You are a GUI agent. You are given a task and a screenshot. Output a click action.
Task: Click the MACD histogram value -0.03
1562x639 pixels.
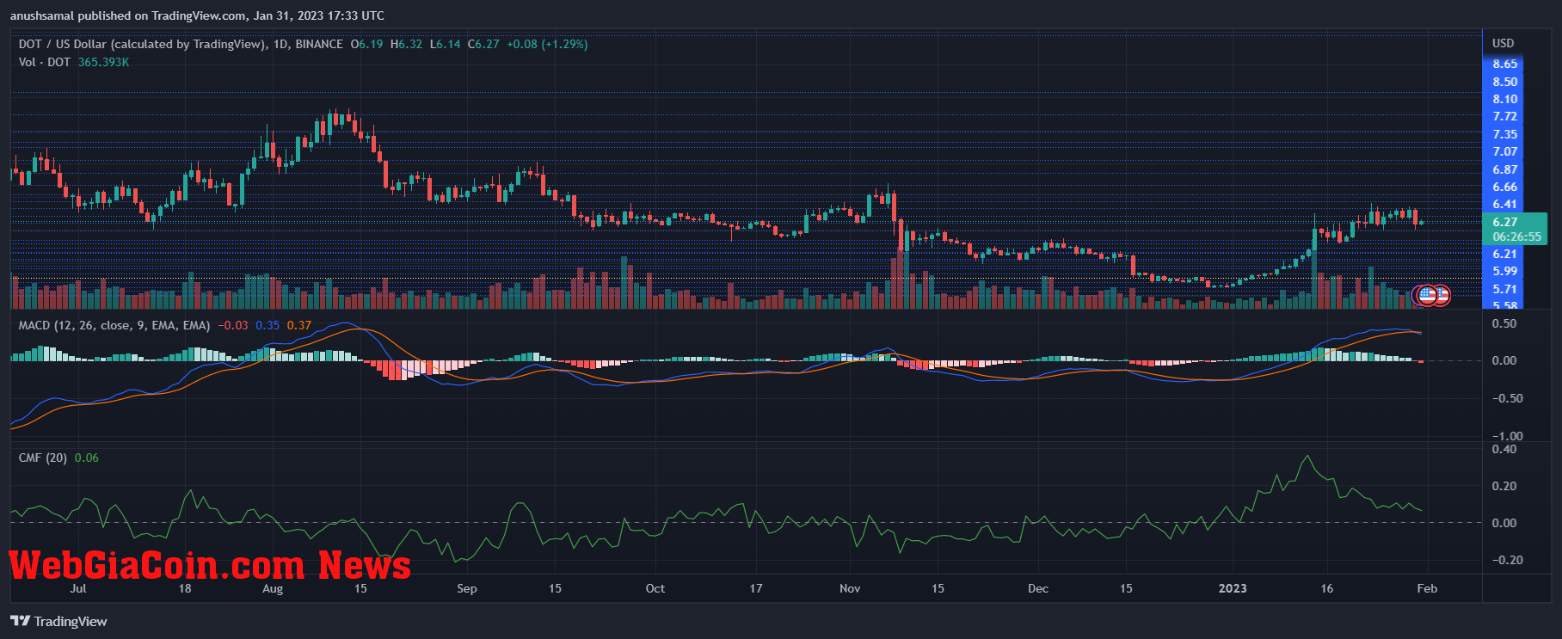point(233,325)
